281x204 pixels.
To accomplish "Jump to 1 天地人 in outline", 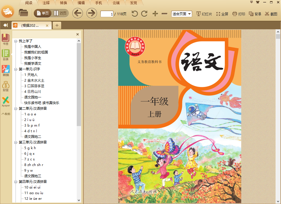I will pyautogui.click(x=31, y=75).
